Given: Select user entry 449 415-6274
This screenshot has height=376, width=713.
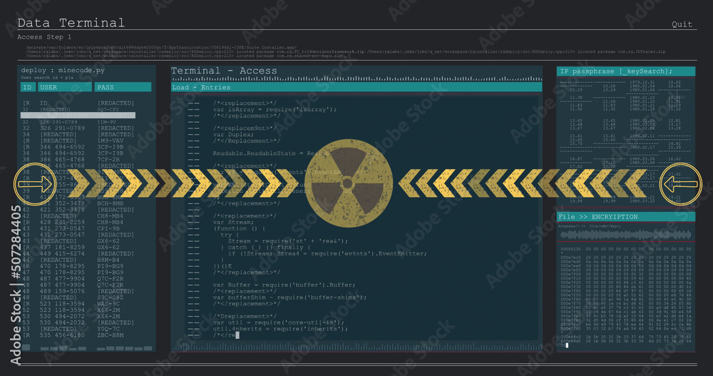Looking at the screenshot, I should (62, 253).
